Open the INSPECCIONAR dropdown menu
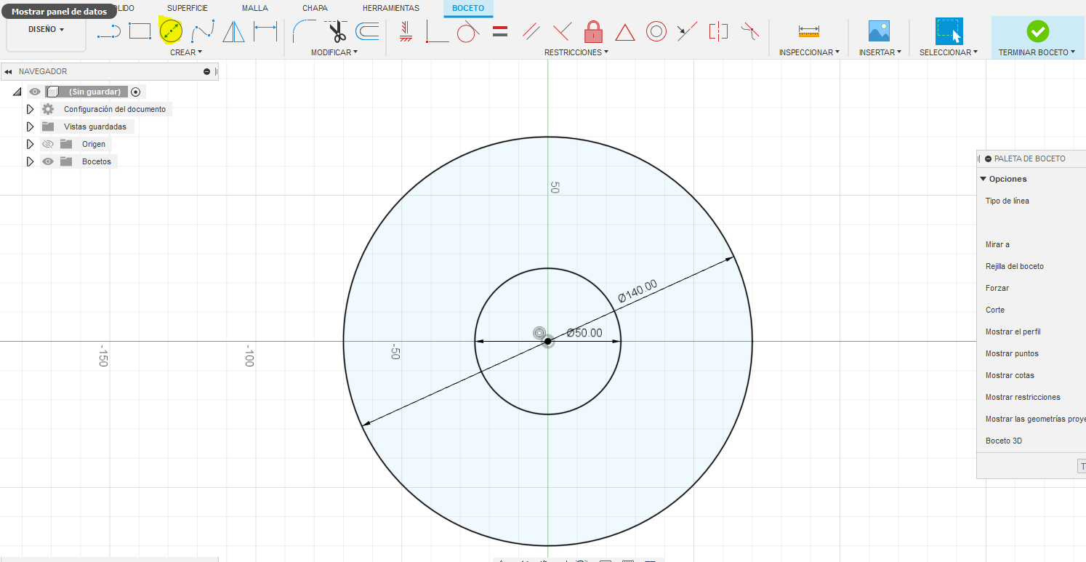This screenshot has width=1086, height=562. click(x=809, y=52)
